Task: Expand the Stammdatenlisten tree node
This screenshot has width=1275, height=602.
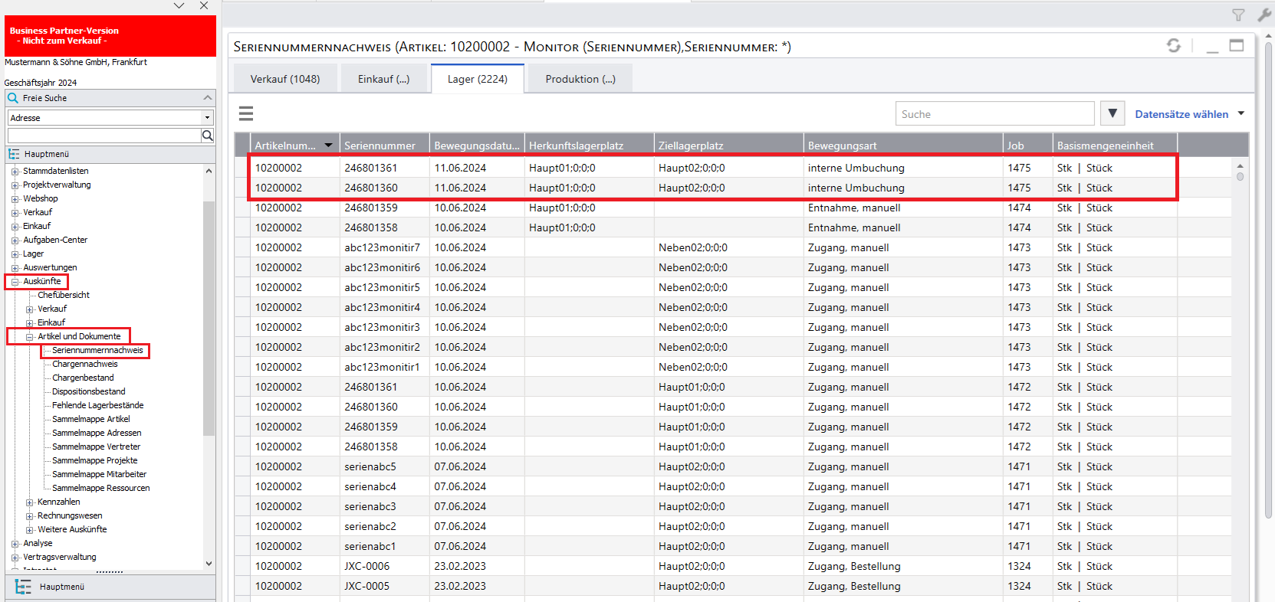Action: point(15,172)
